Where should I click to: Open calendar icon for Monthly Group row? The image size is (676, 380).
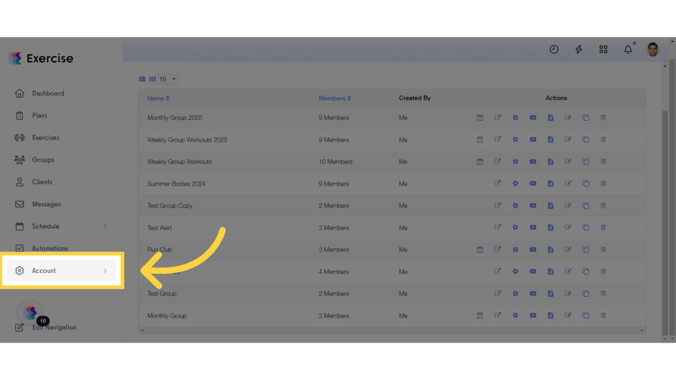pyautogui.click(x=480, y=316)
